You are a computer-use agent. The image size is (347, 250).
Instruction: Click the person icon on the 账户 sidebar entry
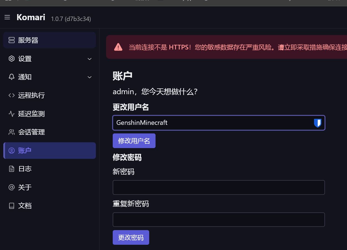(x=11, y=150)
